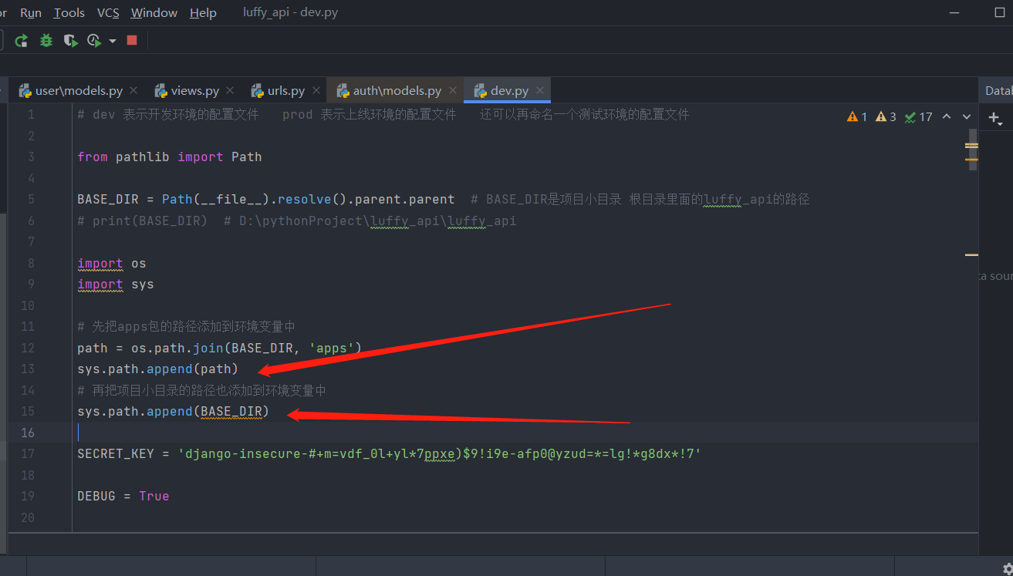Image resolution: width=1013 pixels, height=576 pixels.
Task: Click the python file icon on dev.py tab
Action: (481, 90)
